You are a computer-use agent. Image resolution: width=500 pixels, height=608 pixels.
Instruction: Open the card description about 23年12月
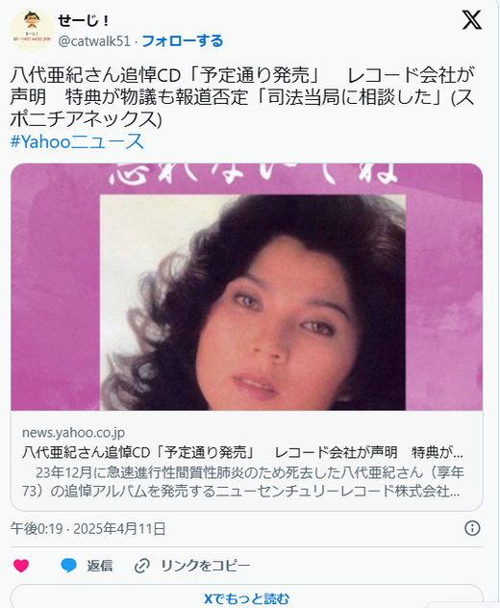coord(242,482)
